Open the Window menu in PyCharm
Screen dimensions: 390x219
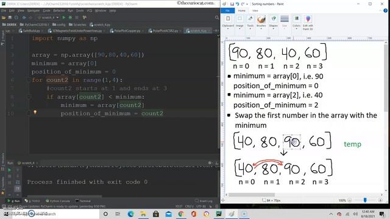tap(101, 11)
